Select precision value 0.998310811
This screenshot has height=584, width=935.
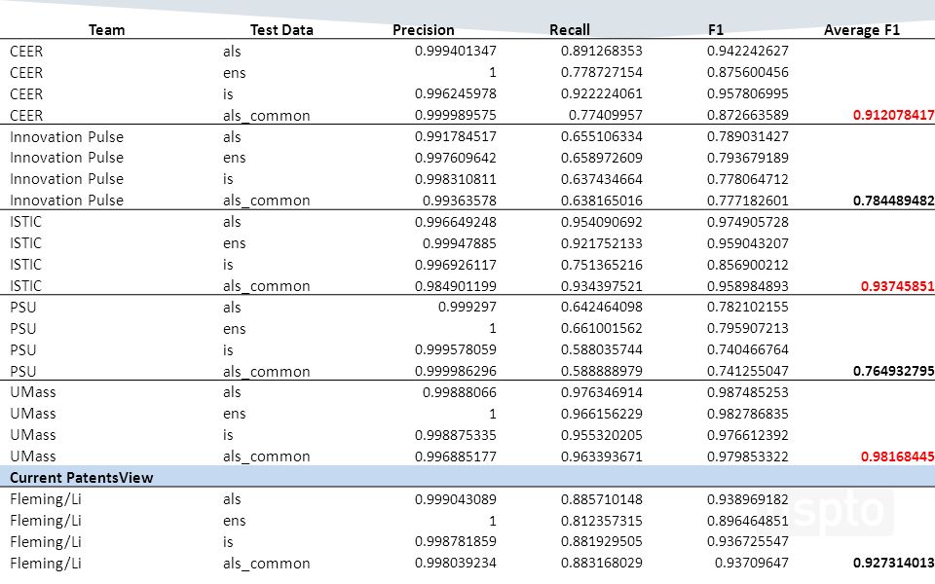(456, 179)
